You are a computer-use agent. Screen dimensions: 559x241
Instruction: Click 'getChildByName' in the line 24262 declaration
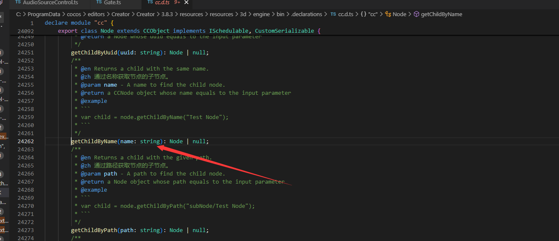[94, 142]
